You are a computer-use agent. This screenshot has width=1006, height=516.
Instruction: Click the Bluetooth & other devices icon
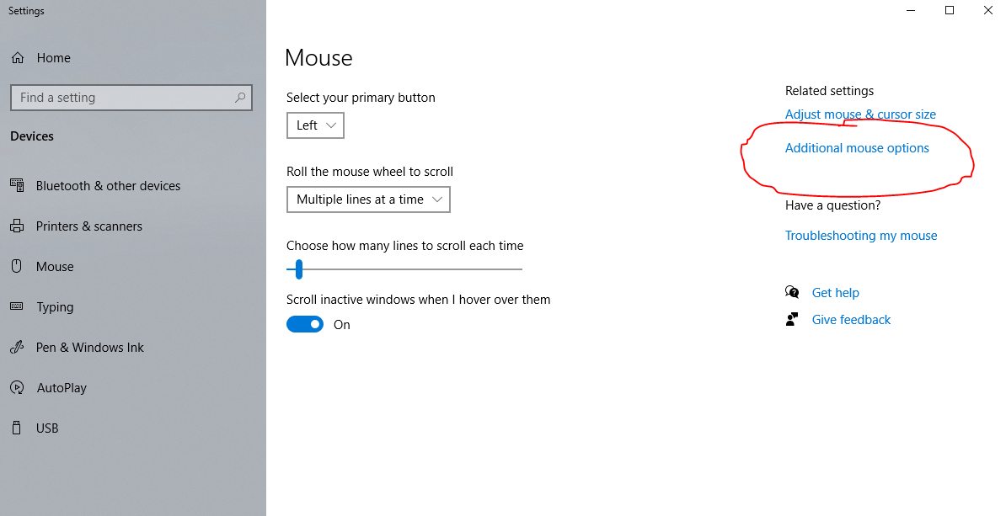coord(17,186)
